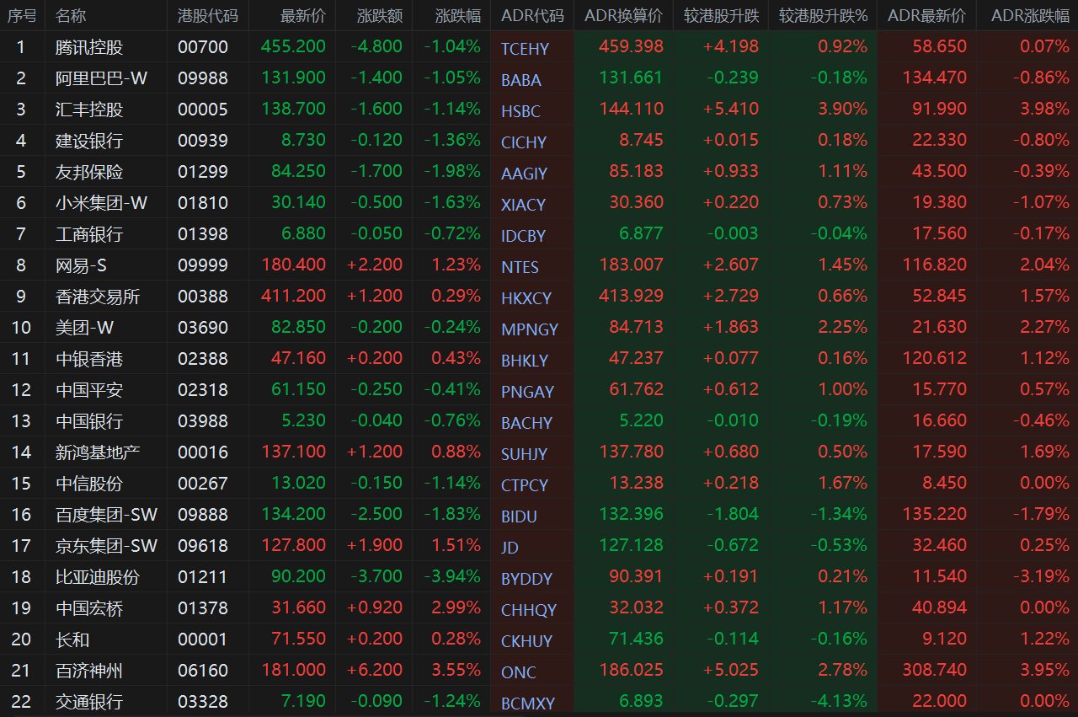This screenshot has height=717, width=1078.
Task: Select the 网易-S stock name
Action: coord(81,265)
